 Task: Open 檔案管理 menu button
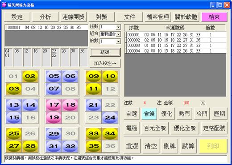[158, 17]
